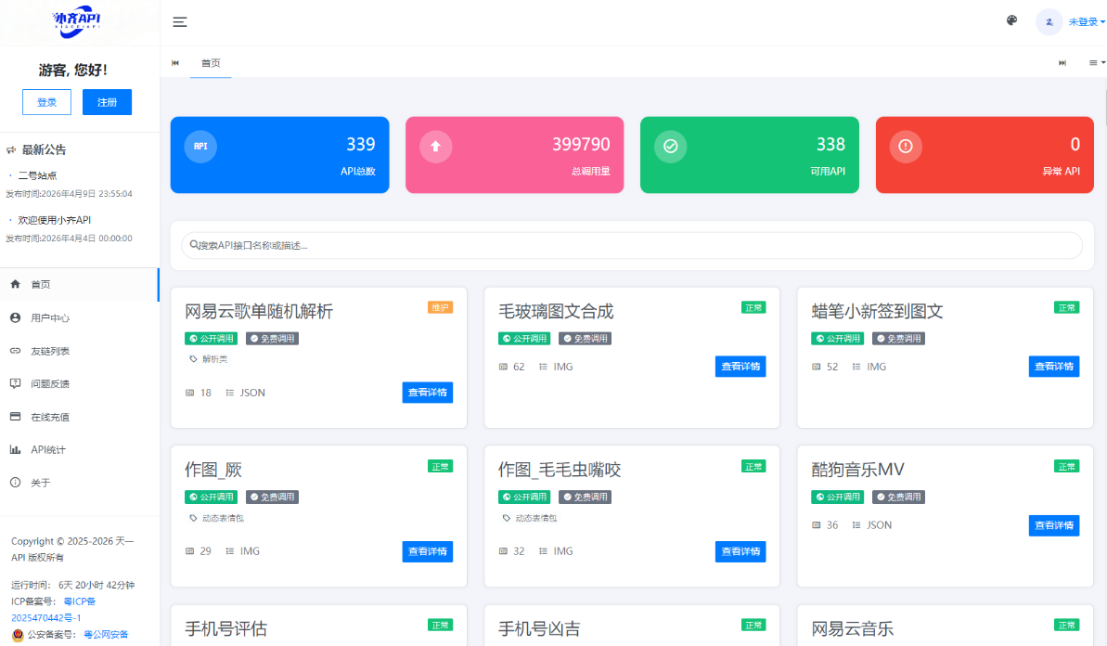Screen dimensions: 1107x646
Task: Click the search magnifier icon
Action: pyautogui.click(x=193, y=245)
